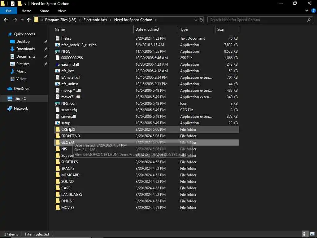Viewport: 317px width, 238px height.
Task: Select This PC in navigation pane
Action: tap(20, 99)
